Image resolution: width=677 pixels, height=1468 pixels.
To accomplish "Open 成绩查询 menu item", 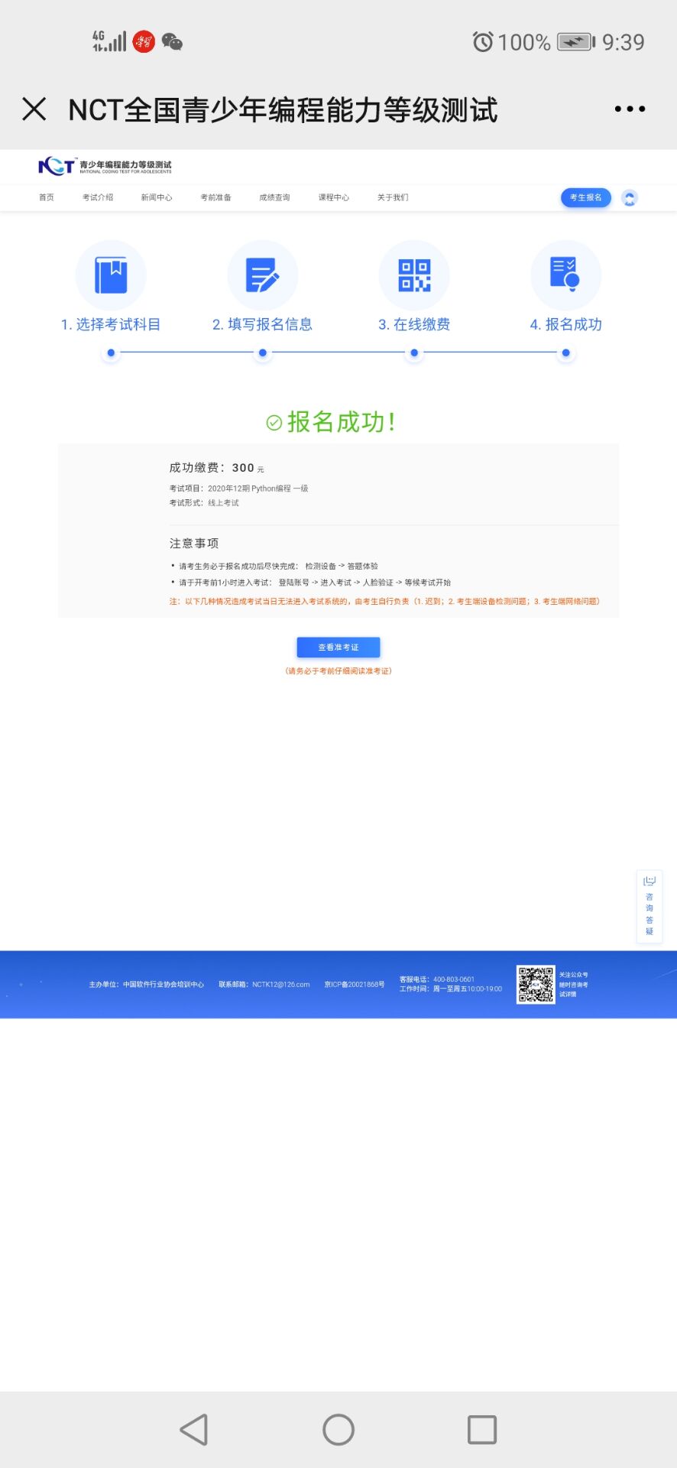I will click(x=274, y=197).
